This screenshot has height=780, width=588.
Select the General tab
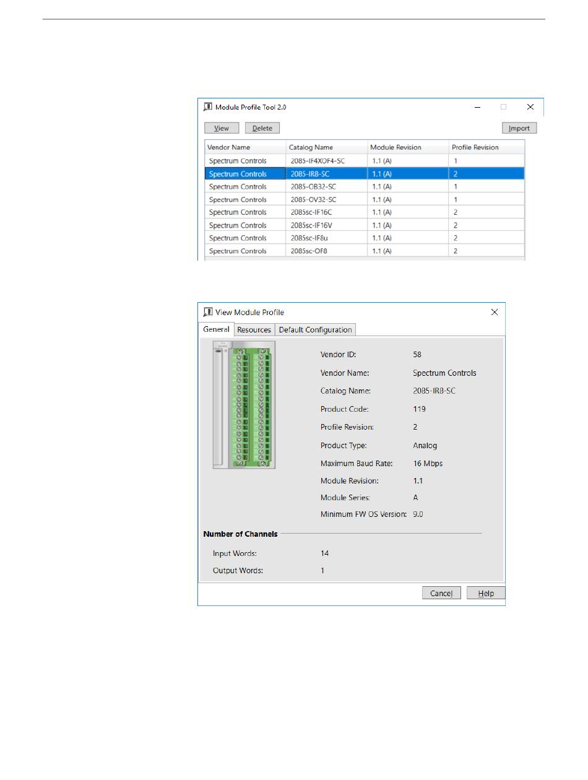pos(216,329)
